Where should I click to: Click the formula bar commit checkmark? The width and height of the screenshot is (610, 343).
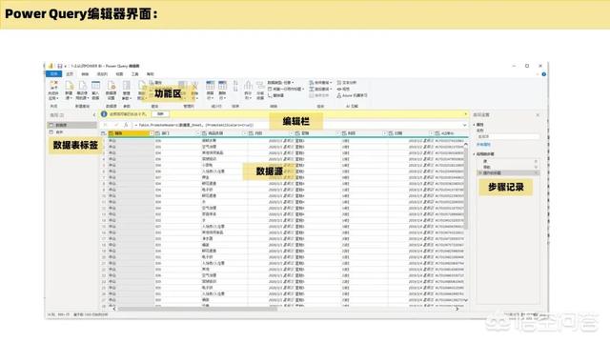tap(116, 125)
